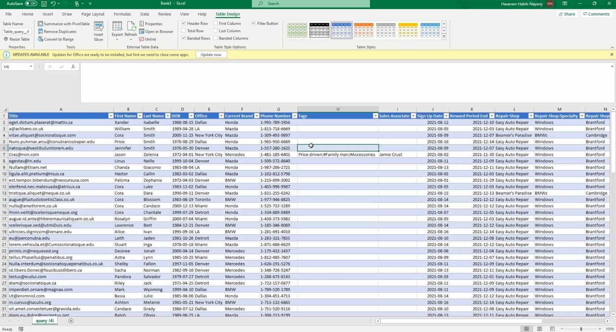Uncheck Filter Button checkbox

254,23
